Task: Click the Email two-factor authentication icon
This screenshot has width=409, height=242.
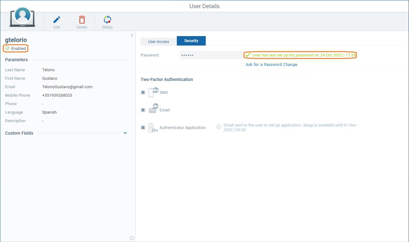Action: click(153, 110)
